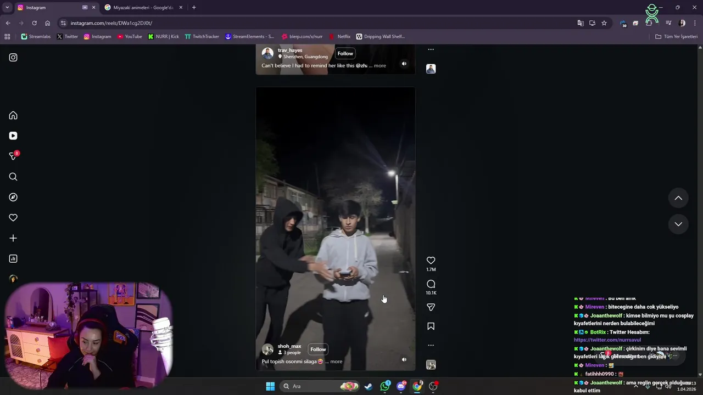Open the Tüm Yer İşaretleri bookmarks folder
Screen dimensions: 703x395
click(x=676, y=37)
